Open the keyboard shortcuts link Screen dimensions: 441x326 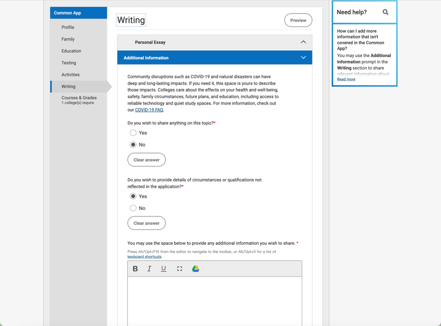(144, 257)
